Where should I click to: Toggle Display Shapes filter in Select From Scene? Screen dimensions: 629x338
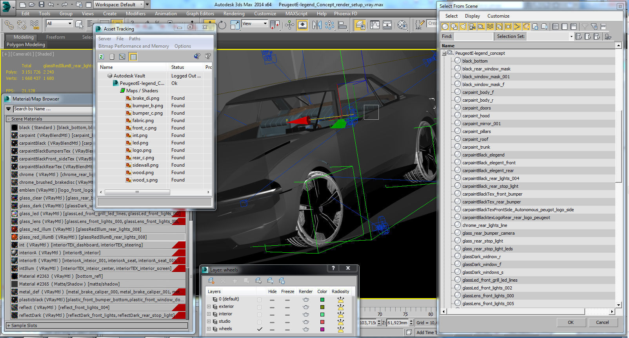(x=454, y=27)
